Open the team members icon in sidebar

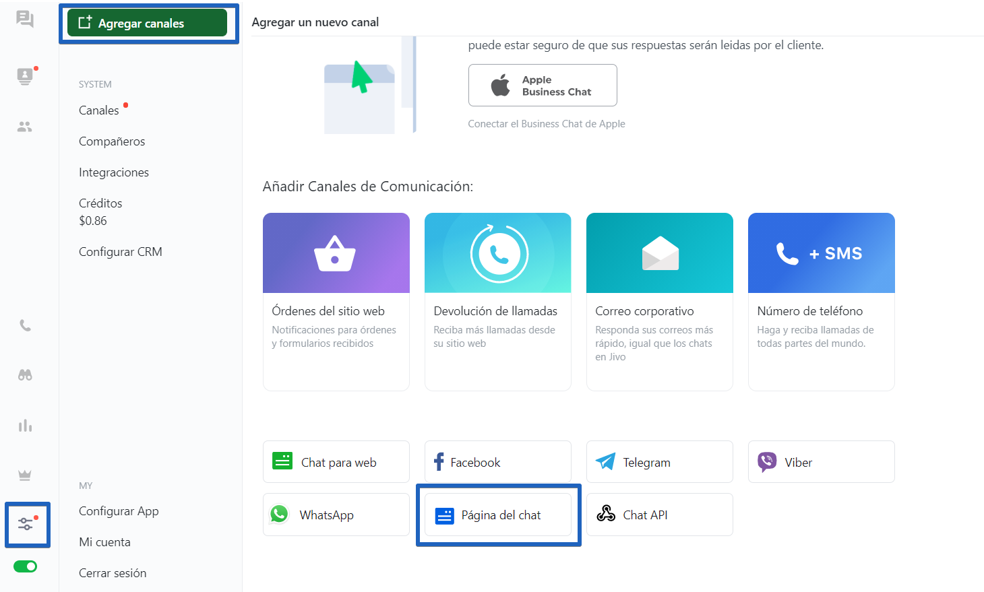pyautogui.click(x=25, y=127)
